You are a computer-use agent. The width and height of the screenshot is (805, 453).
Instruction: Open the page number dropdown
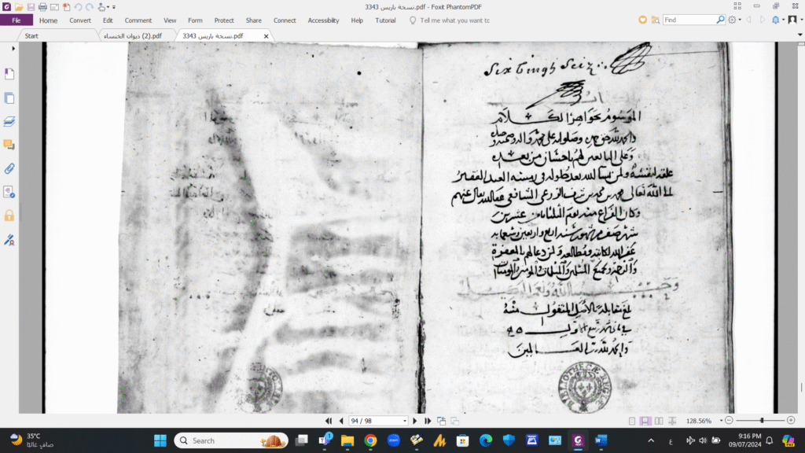405,421
